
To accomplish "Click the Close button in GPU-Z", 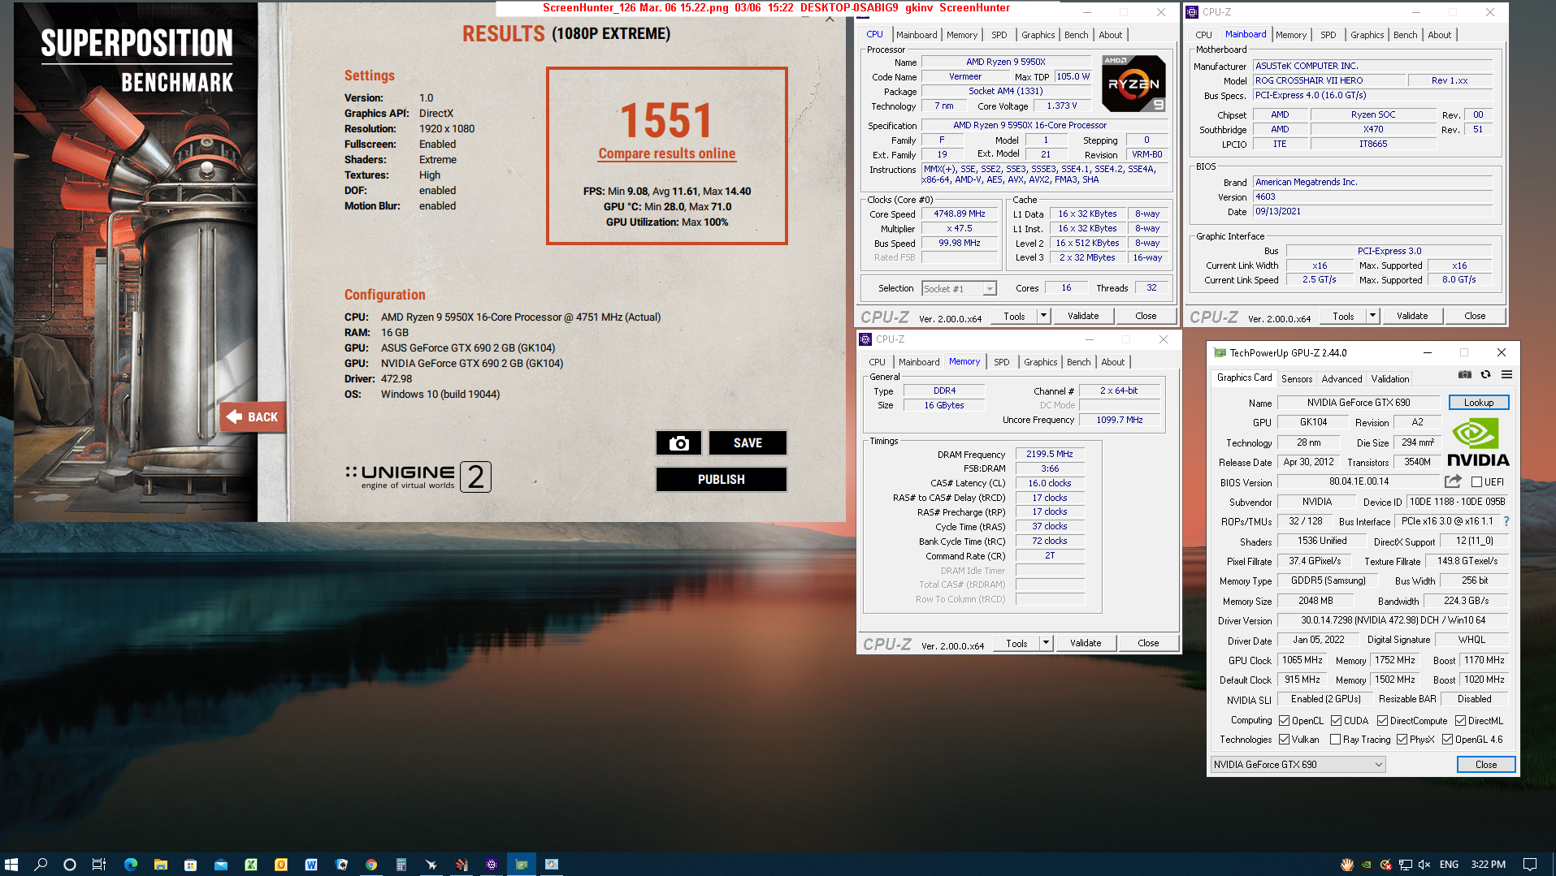I will tap(1485, 764).
